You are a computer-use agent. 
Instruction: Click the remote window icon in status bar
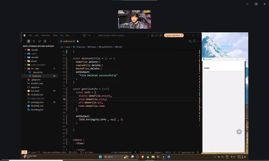[x=24, y=152]
